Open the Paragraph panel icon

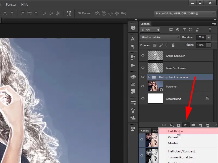pos(133,46)
